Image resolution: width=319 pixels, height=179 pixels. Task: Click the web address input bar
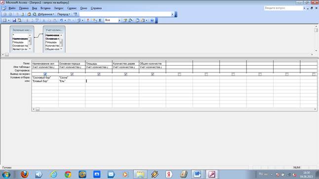click(x=125, y=14)
